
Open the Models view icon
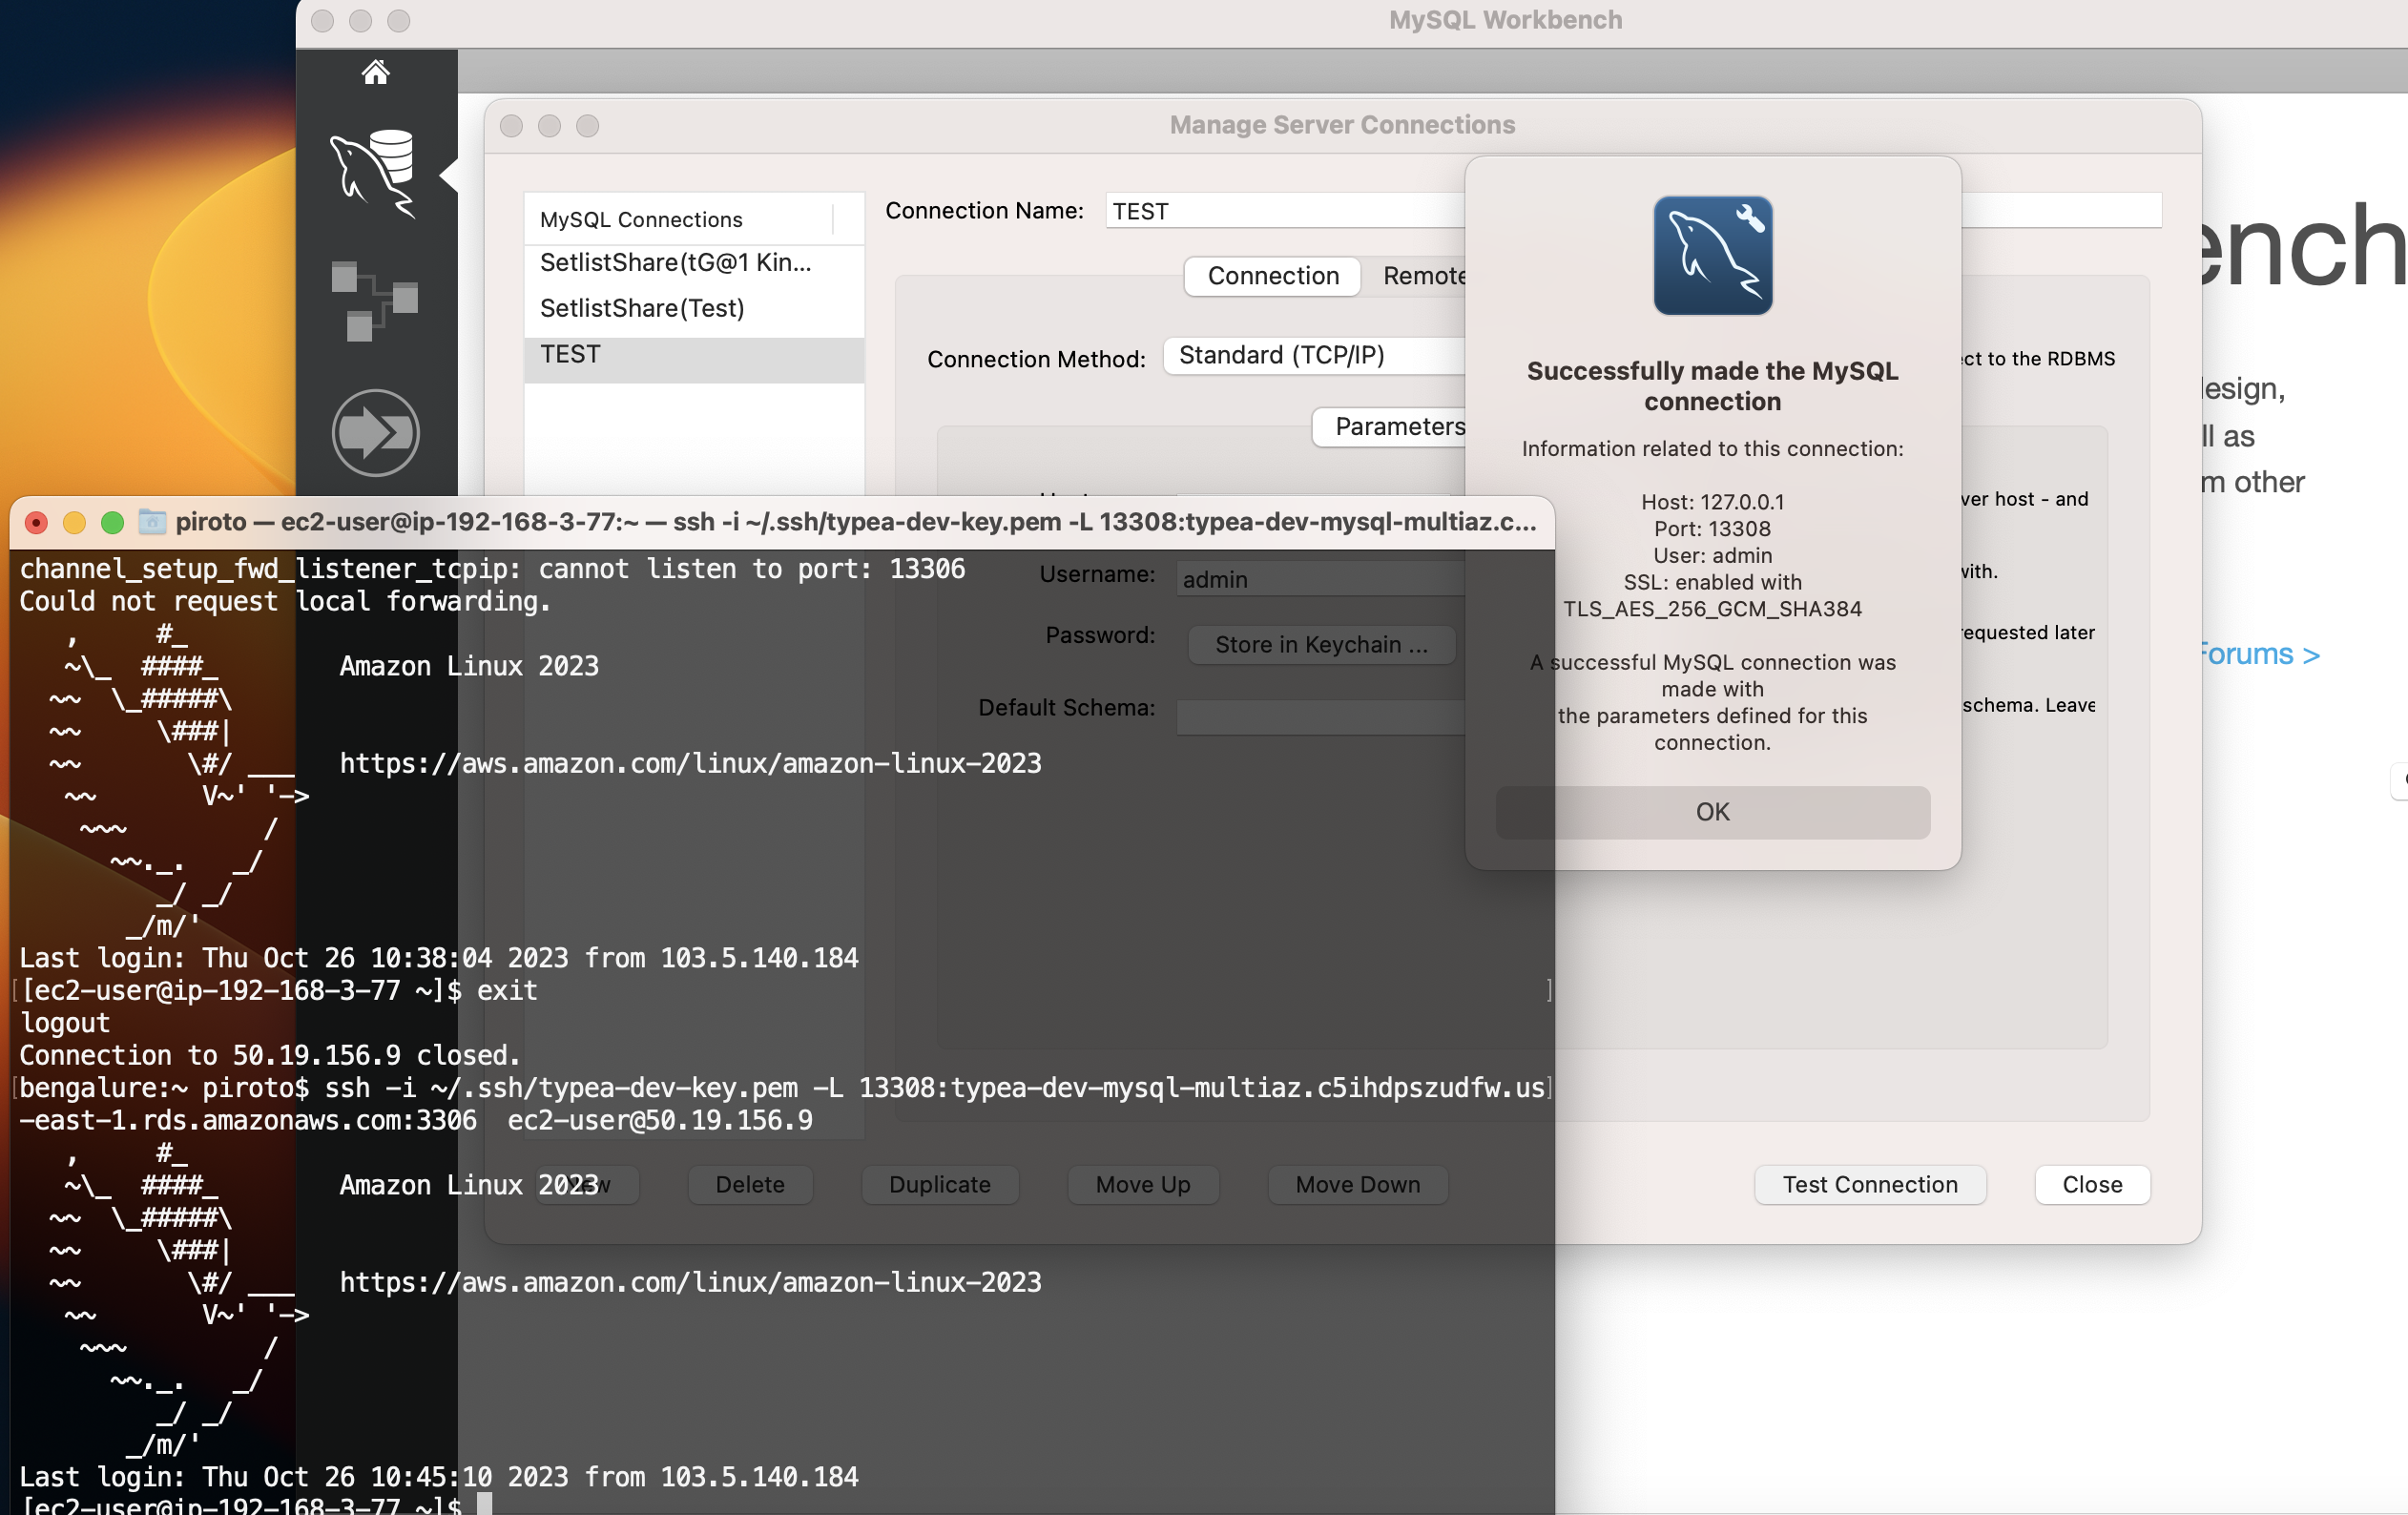click(374, 301)
